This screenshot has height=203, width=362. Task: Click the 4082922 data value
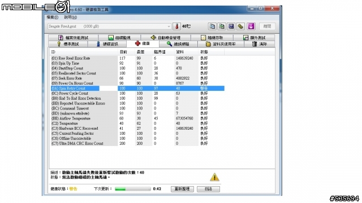(183, 78)
